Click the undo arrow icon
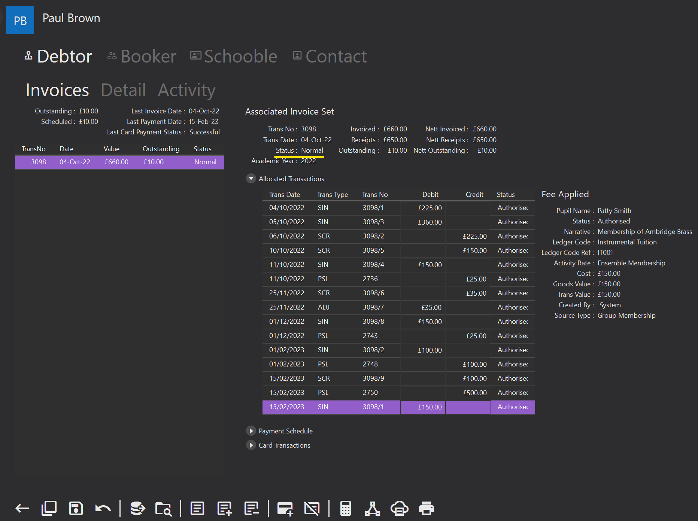The width and height of the screenshot is (698, 521). point(103,508)
